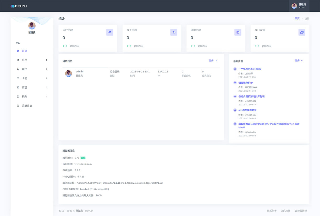Click 更多 link in 用户日志 panel
The width and height of the screenshot is (320, 216).
coord(213,60)
